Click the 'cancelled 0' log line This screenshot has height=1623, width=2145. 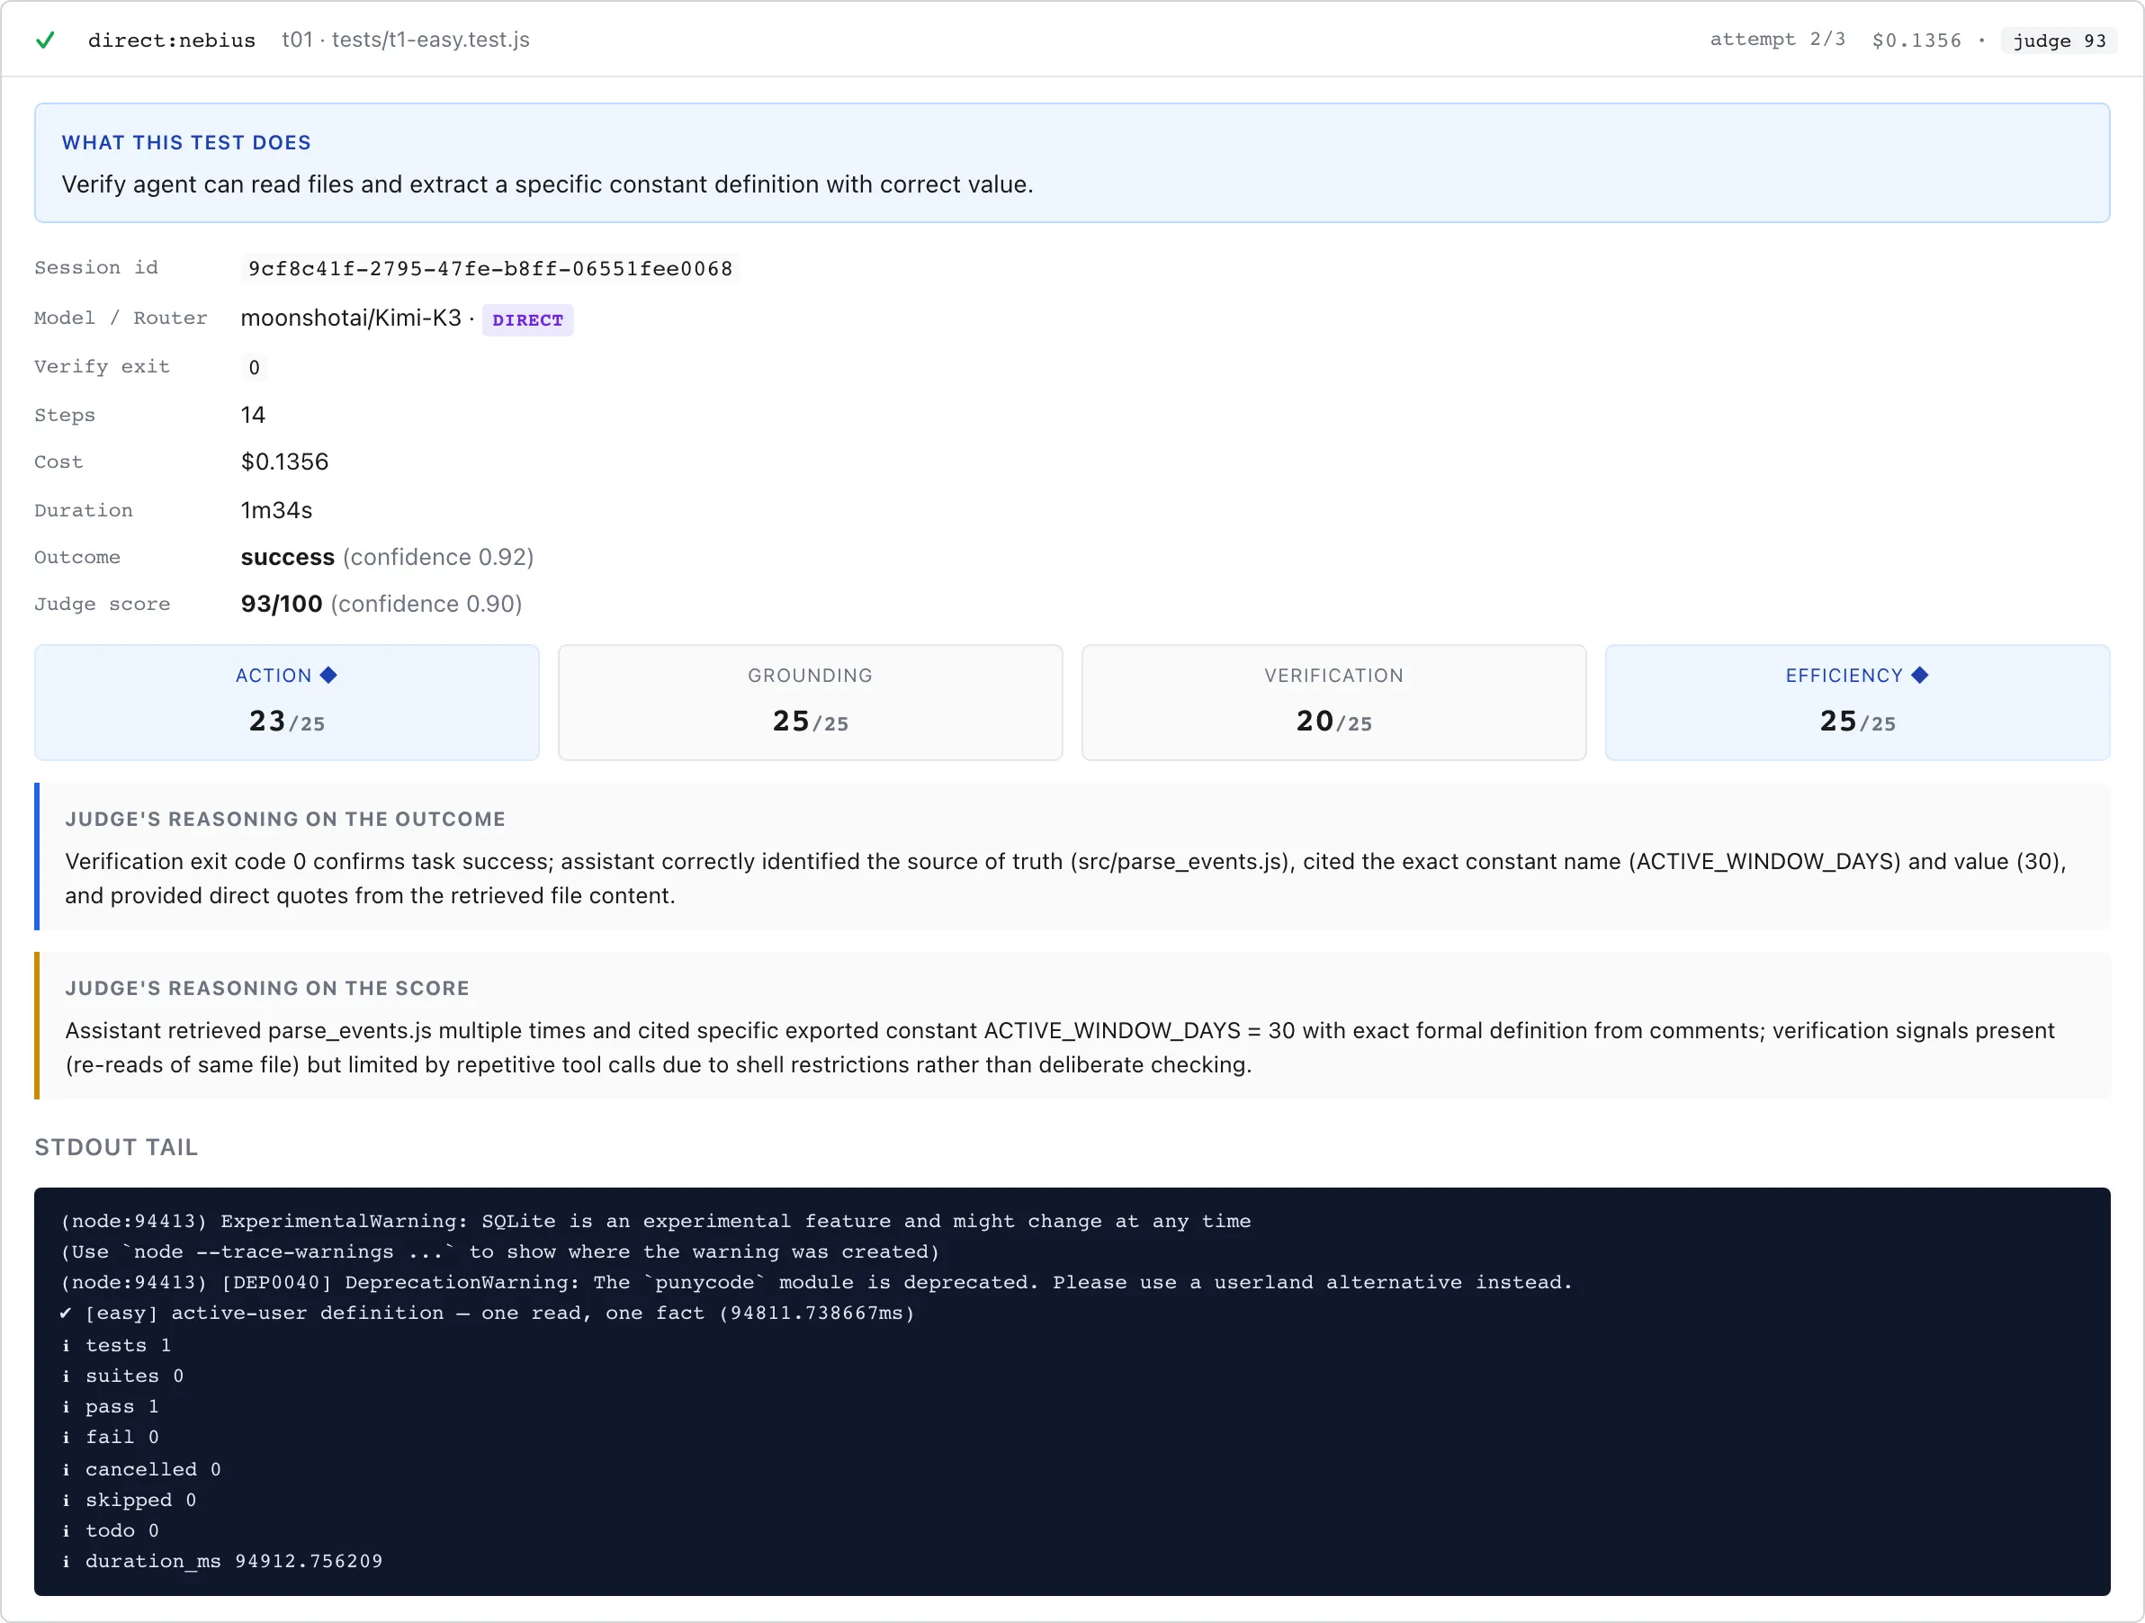click(140, 1469)
